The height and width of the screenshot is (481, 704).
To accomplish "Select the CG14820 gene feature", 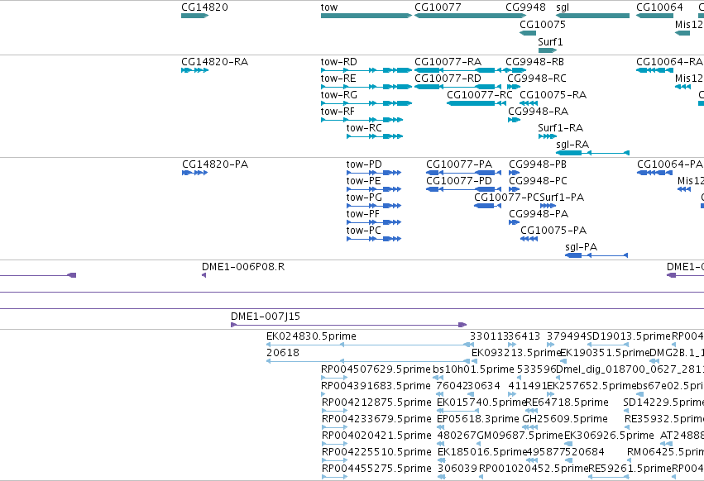I will click(195, 16).
